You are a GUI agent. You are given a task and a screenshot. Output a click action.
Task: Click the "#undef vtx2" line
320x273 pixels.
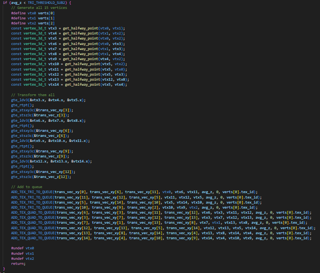[22, 259]
